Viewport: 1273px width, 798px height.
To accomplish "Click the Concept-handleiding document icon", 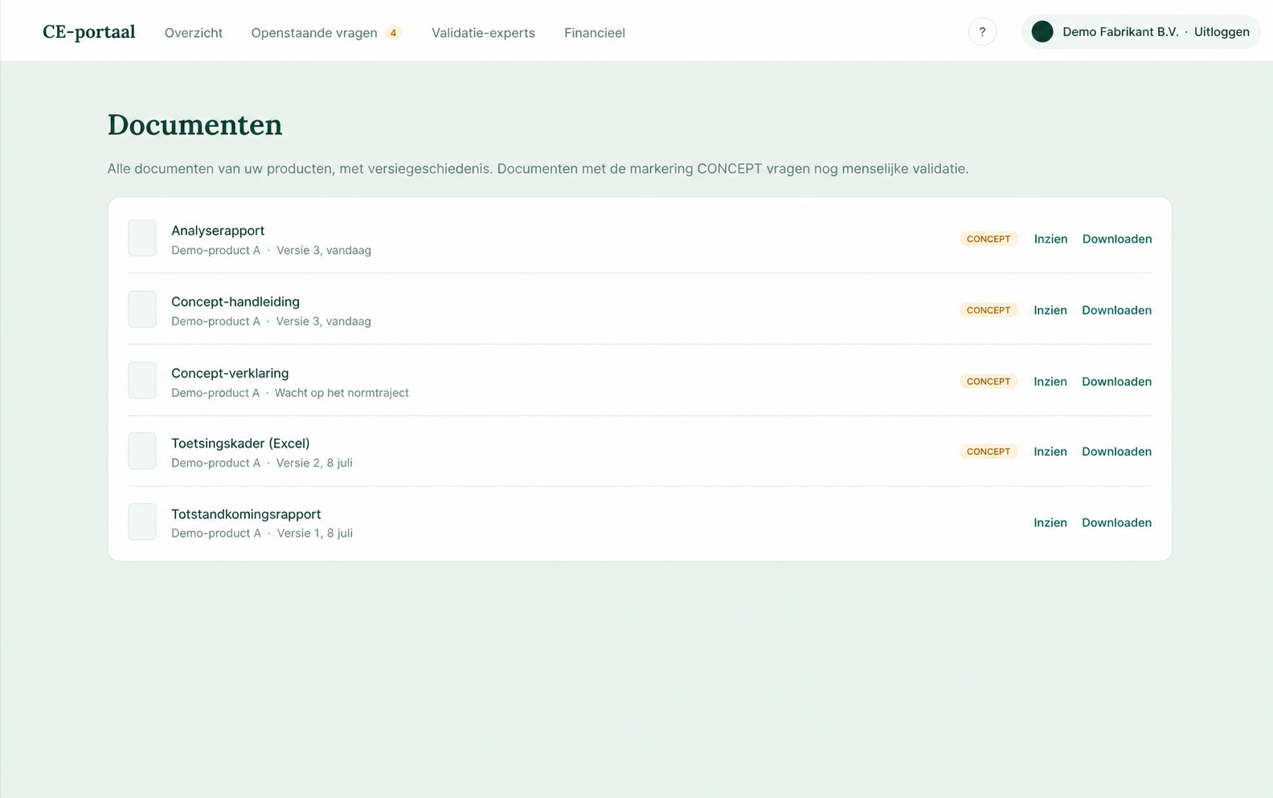I will (142, 309).
